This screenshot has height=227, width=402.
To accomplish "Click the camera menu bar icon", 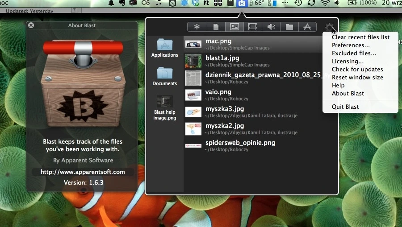I will pyautogui.click(x=133, y=3).
